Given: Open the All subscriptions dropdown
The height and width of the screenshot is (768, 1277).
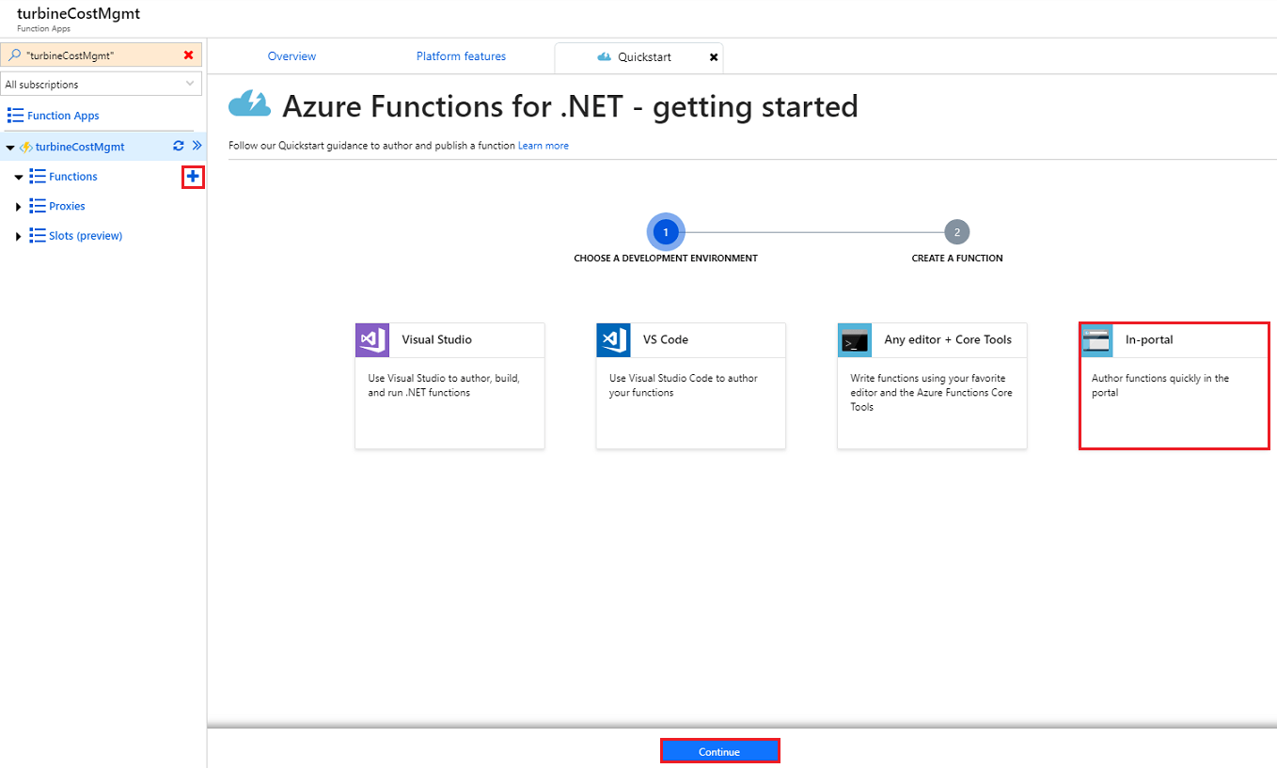Looking at the screenshot, I should point(102,85).
